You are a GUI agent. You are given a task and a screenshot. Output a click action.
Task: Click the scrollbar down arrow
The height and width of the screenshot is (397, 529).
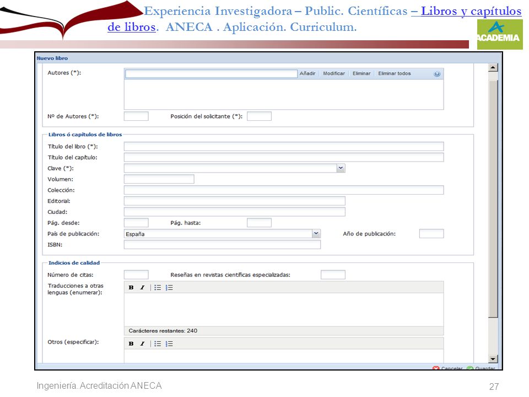coord(493,359)
